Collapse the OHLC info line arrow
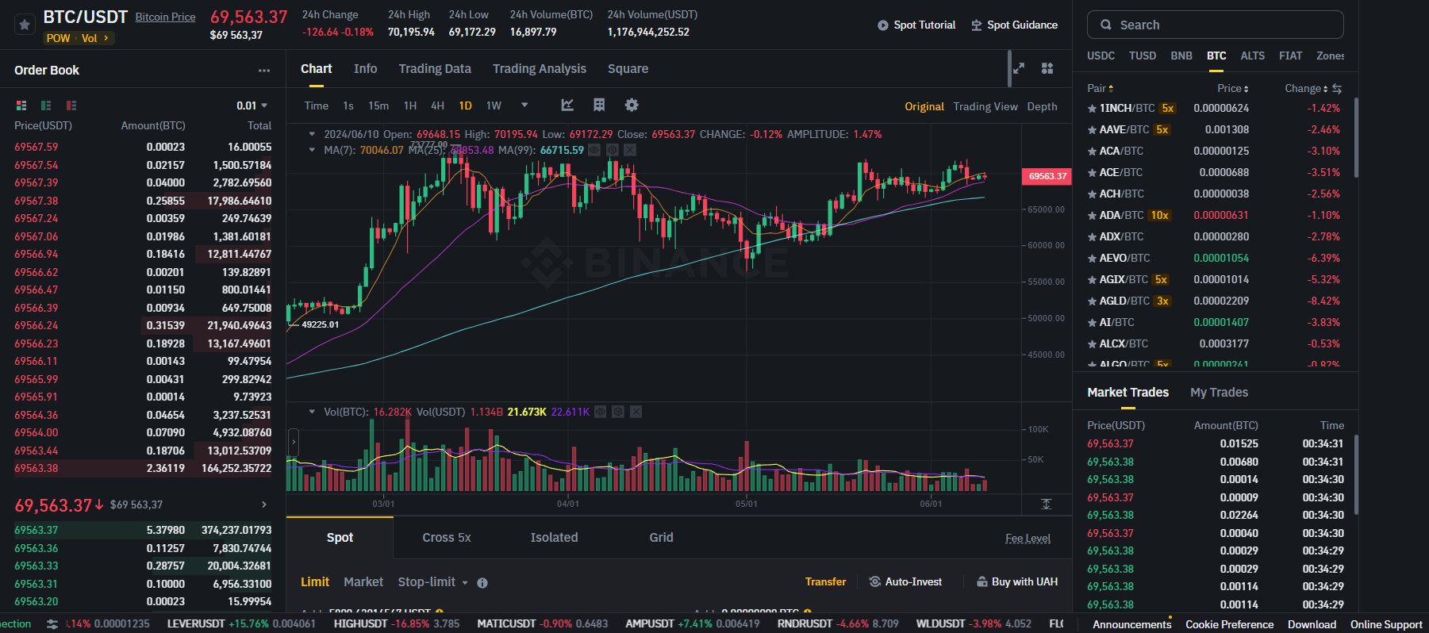 (312, 134)
